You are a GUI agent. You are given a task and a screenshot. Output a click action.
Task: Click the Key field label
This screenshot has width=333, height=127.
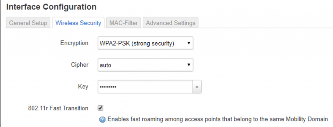coord(83,87)
